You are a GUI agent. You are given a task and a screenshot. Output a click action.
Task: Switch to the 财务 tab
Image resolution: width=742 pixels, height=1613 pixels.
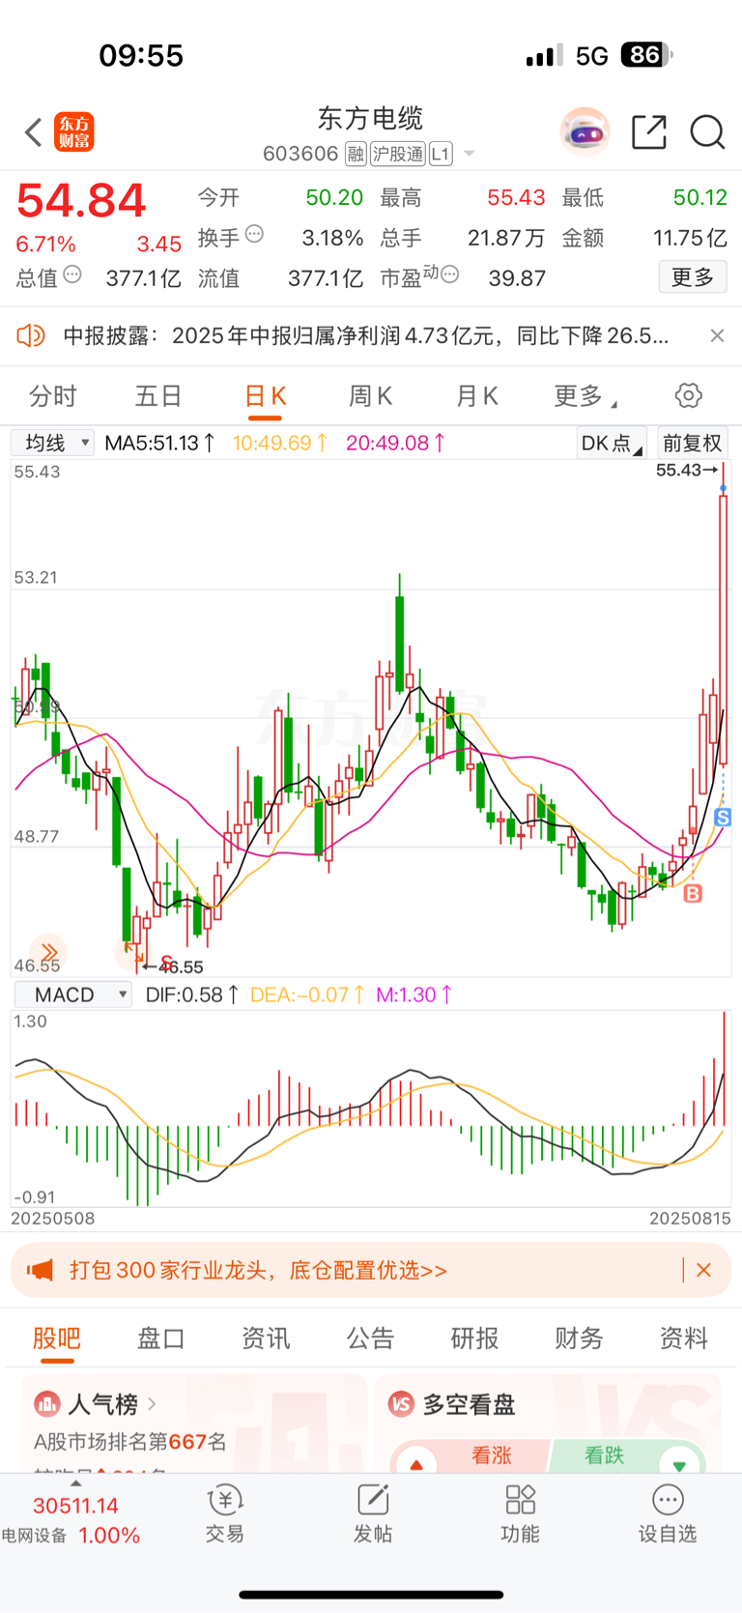pyautogui.click(x=579, y=1339)
